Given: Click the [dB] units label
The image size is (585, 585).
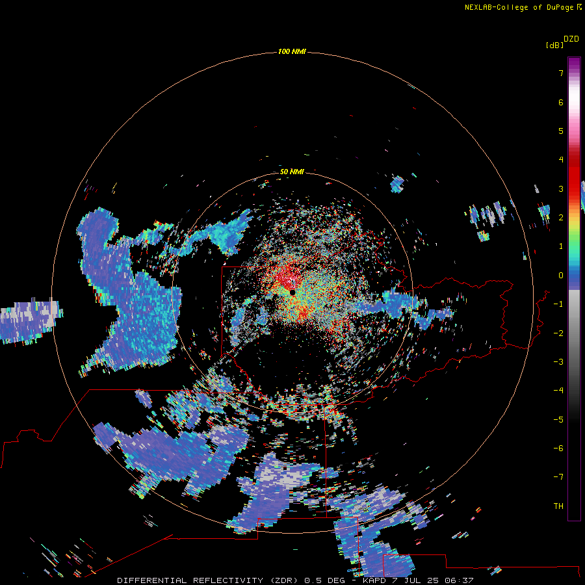Looking at the screenshot, I should [554, 45].
